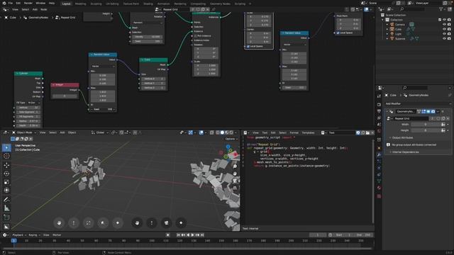The image size is (454, 255).
Task: Click the Height field in modifier panel
Action: pos(426,130)
